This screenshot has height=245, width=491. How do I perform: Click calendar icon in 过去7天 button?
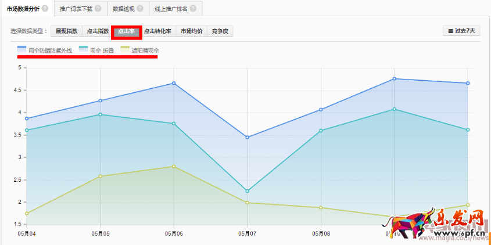pyautogui.click(x=450, y=31)
